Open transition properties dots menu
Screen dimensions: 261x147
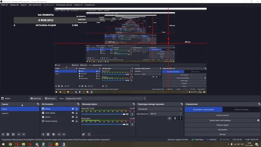(x=180, y=118)
